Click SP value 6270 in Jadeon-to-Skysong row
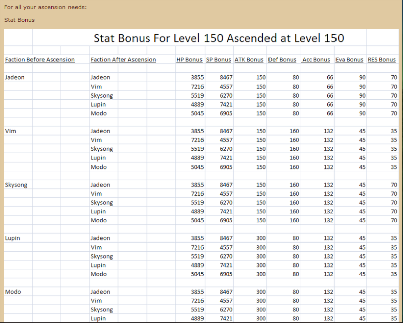403x323 pixels. [226, 96]
